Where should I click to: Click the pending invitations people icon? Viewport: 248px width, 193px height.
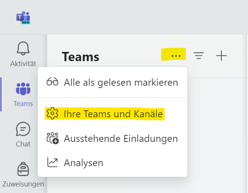52,138
